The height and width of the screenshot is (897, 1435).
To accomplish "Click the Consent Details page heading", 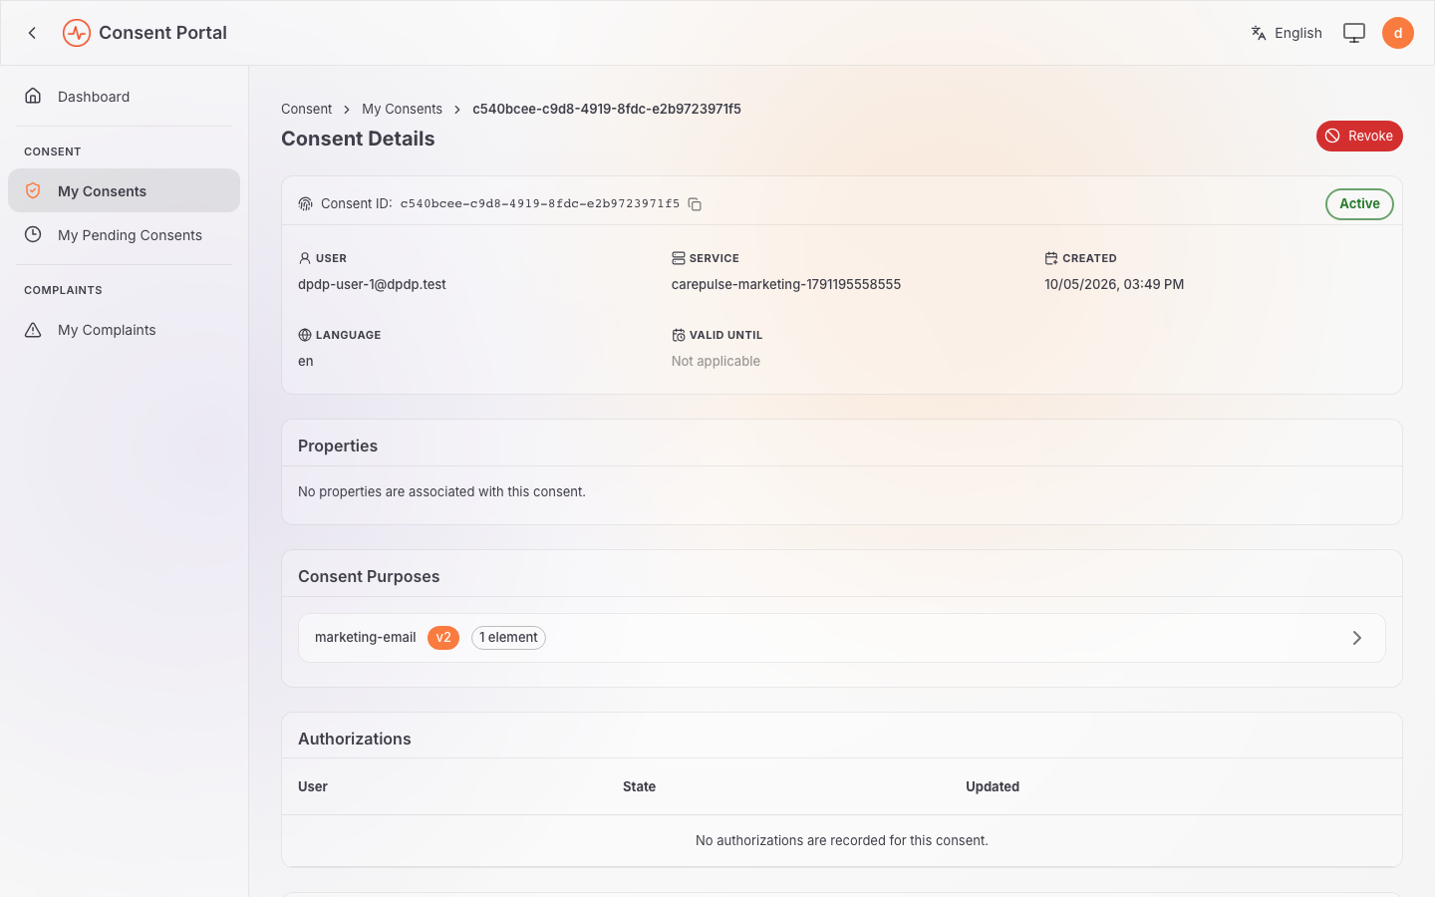I will pos(358,139).
